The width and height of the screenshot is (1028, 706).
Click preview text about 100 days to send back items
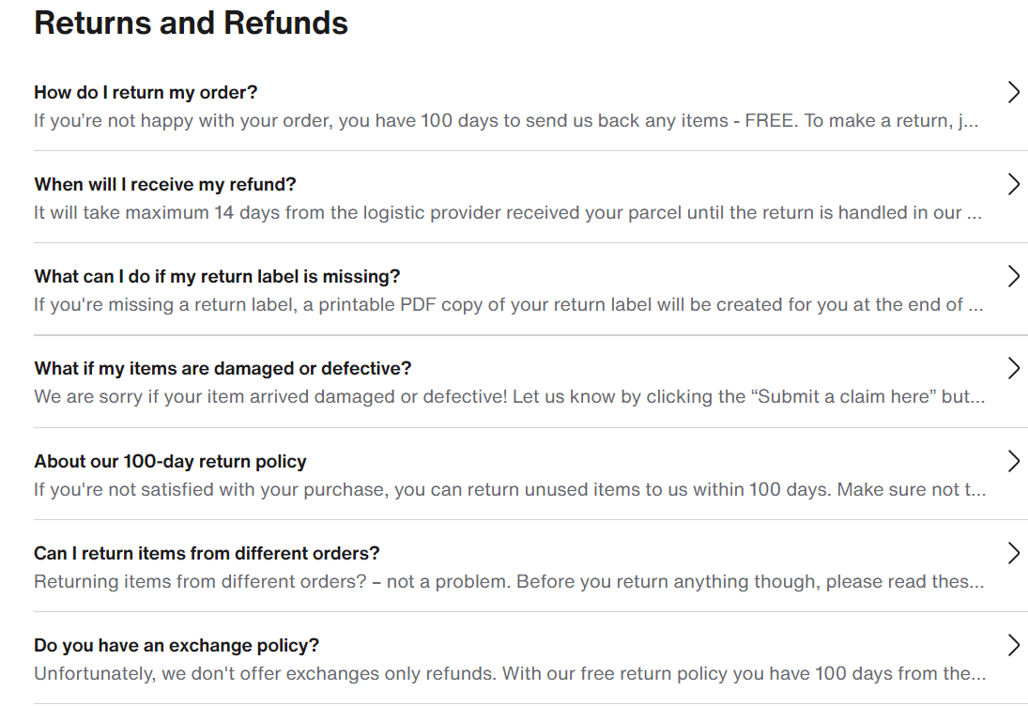tap(506, 120)
